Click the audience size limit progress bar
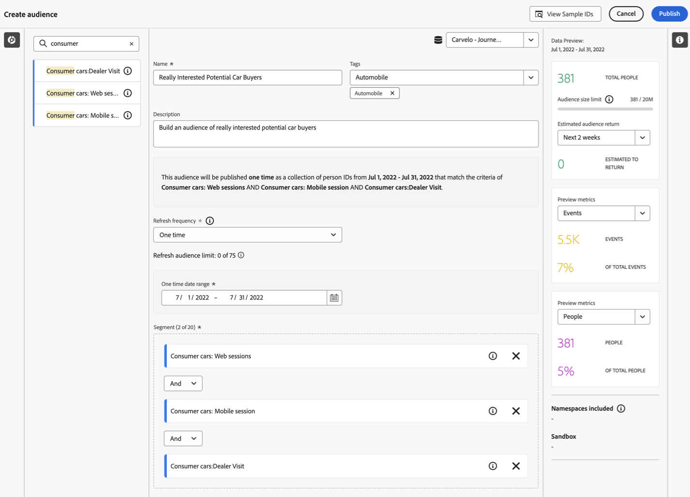The height and width of the screenshot is (497, 690). click(605, 109)
